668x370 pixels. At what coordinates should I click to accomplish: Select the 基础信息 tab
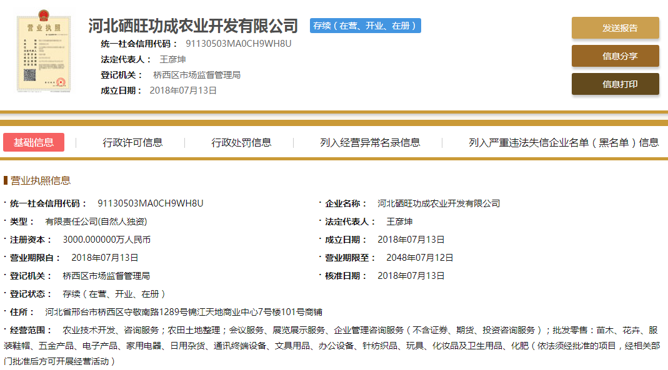tap(34, 142)
